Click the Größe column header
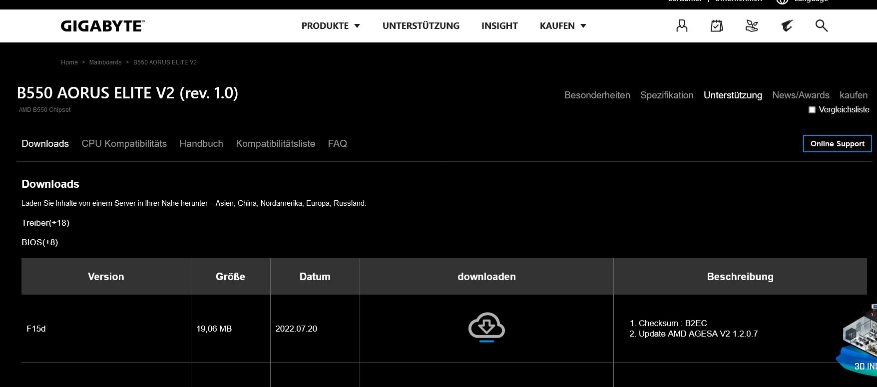The height and width of the screenshot is (387, 877). tap(230, 277)
